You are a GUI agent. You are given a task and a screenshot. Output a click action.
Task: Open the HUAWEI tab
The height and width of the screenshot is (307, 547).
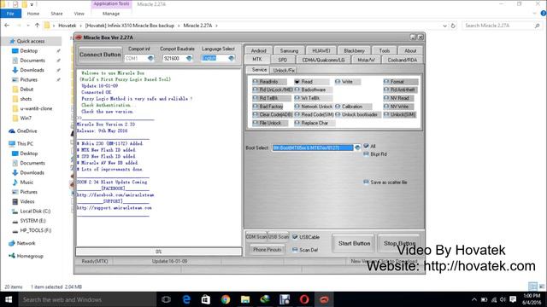click(321, 50)
